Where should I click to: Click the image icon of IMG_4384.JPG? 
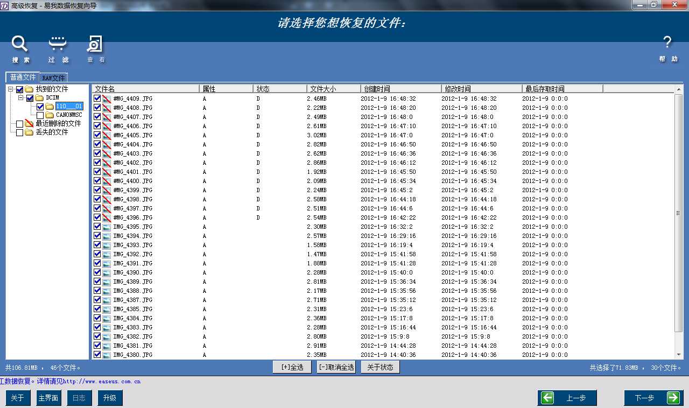coord(107,318)
